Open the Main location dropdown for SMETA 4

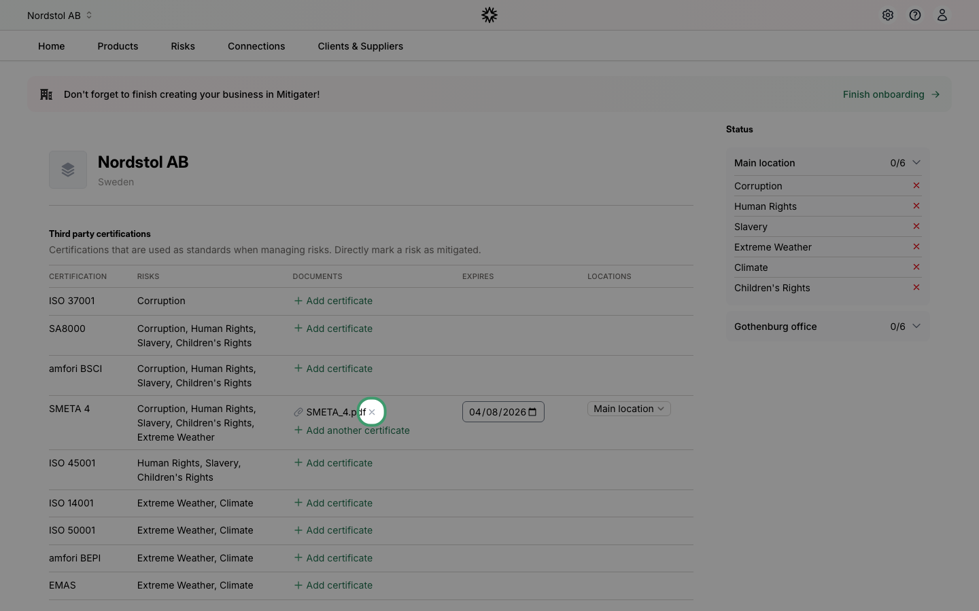tap(629, 409)
